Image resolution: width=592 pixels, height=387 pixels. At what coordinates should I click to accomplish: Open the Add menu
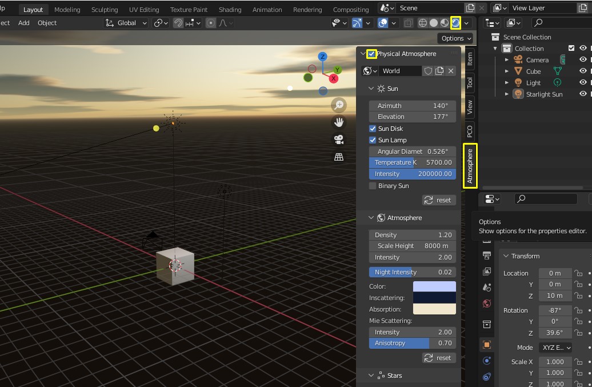click(x=24, y=23)
